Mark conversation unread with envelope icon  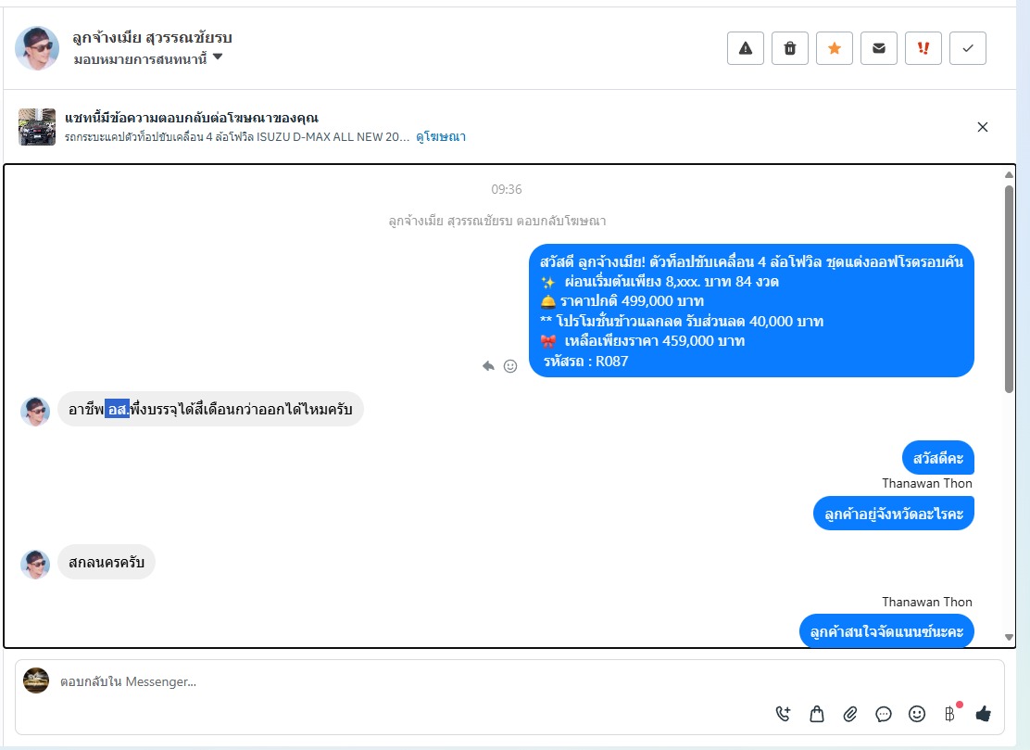click(878, 48)
